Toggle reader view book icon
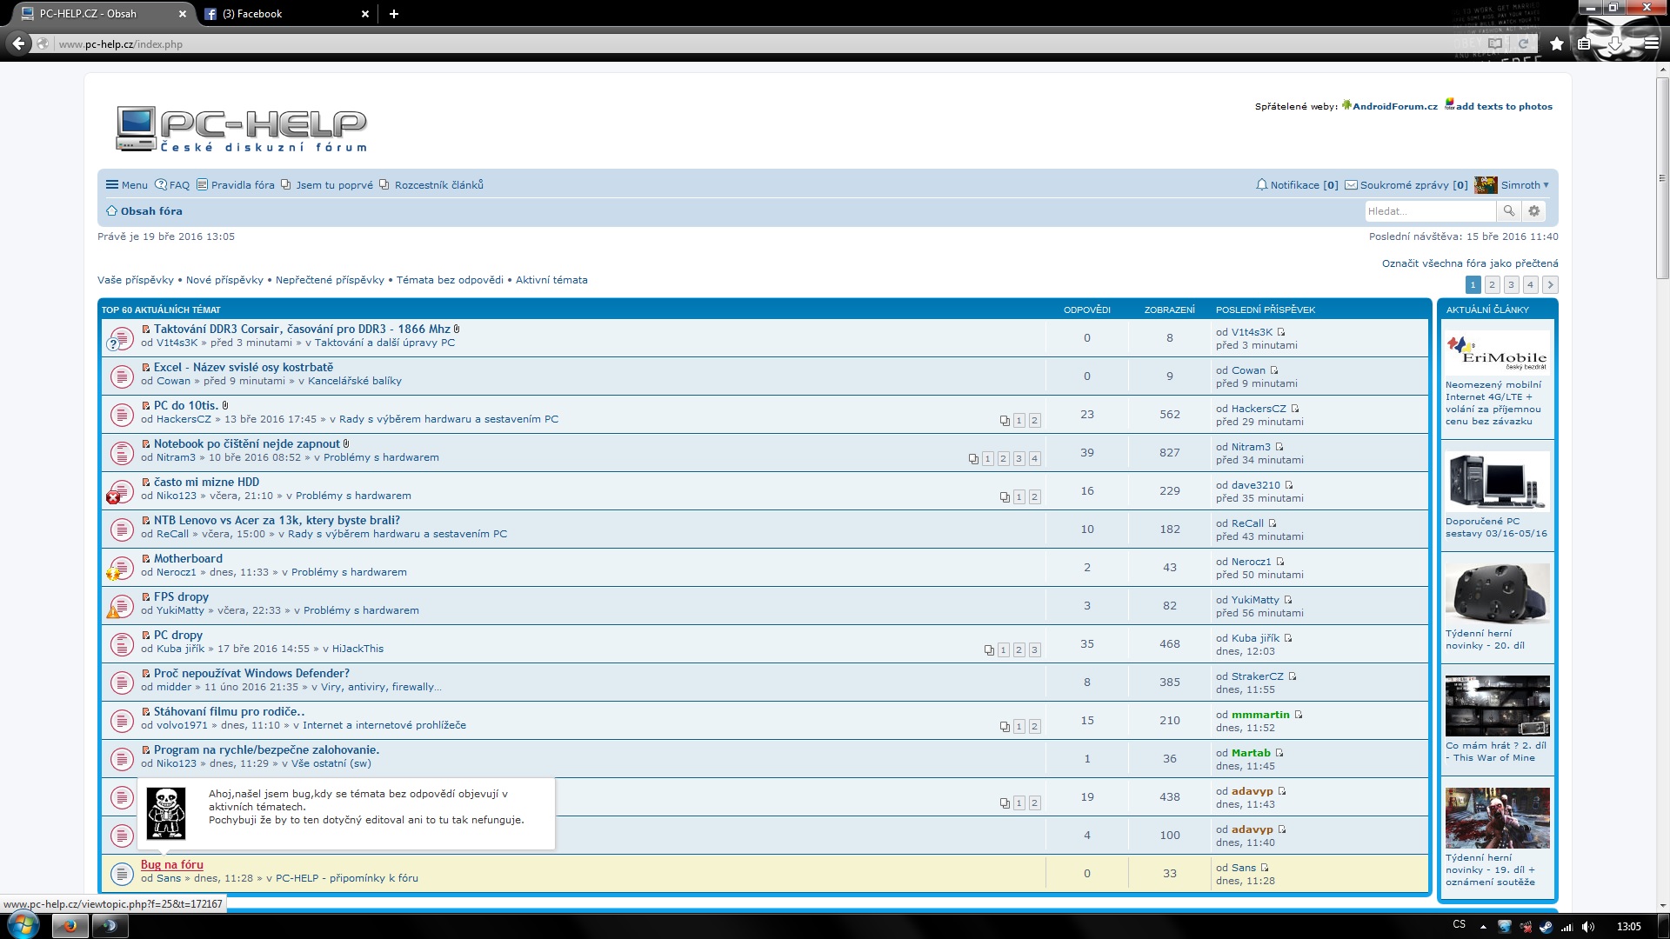The height and width of the screenshot is (939, 1670). pos(1495,43)
